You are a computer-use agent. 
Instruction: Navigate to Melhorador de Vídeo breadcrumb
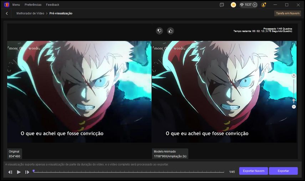tap(30, 14)
